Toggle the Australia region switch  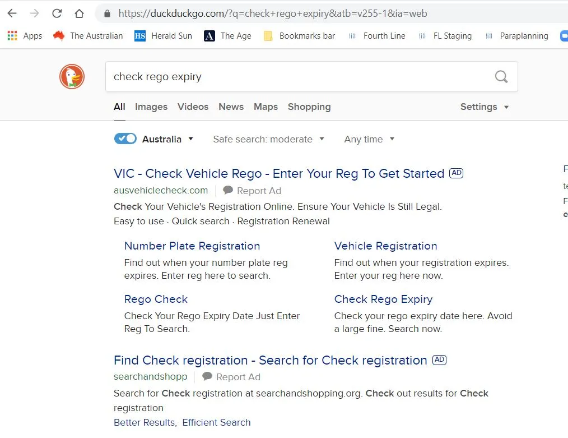tap(125, 139)
